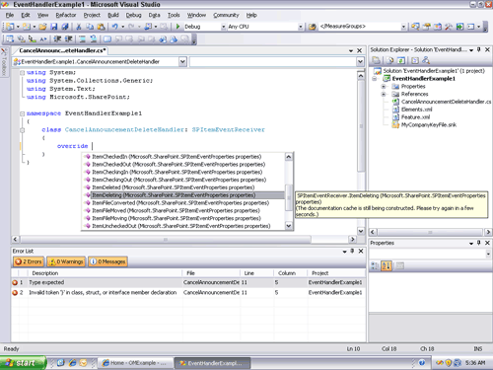
Task: Toggle auto-hide pin on Solution Explorer
Action: 479,49
